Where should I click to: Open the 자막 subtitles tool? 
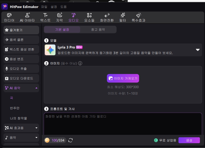pos(59,17)
